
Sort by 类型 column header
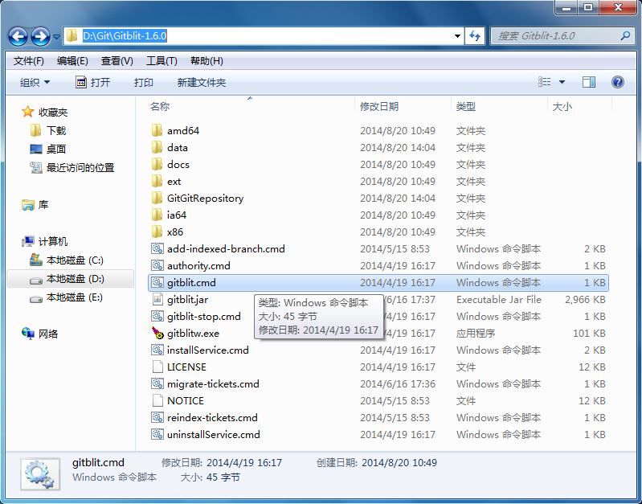click(x=466, y=107)
